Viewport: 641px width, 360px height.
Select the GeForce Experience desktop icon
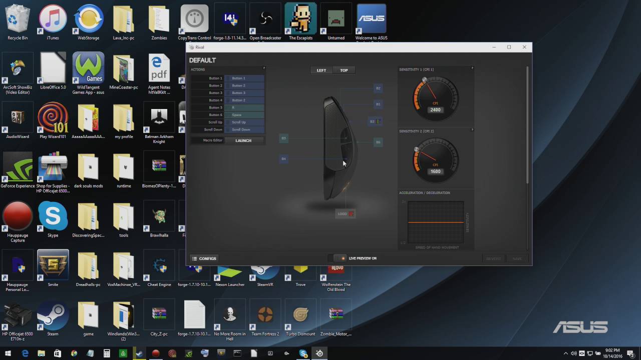pyautogui.click(x=18, y=170)
